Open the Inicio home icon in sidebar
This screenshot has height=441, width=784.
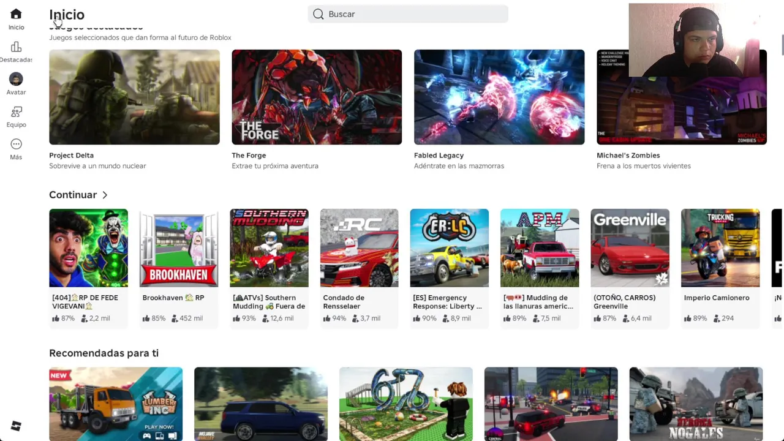point(16,14)
